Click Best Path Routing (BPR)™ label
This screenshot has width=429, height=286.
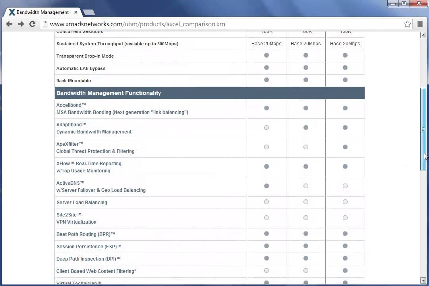point(86,234)
